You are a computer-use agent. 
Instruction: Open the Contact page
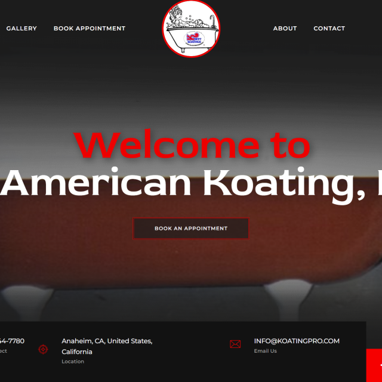[329, 29]
